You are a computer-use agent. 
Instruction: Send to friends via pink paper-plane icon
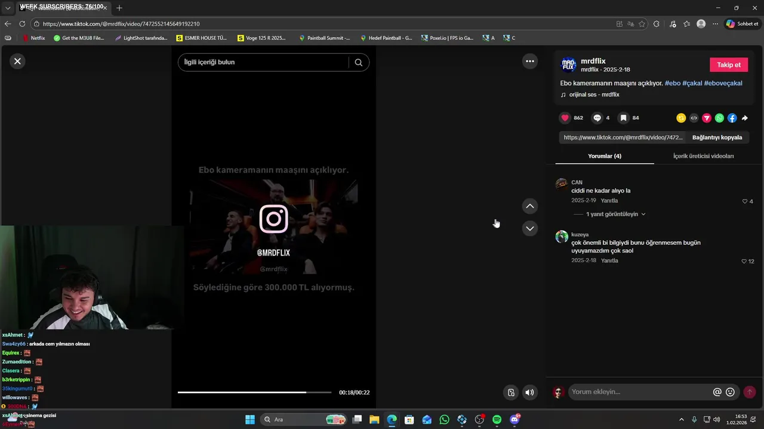coord(707,118)
